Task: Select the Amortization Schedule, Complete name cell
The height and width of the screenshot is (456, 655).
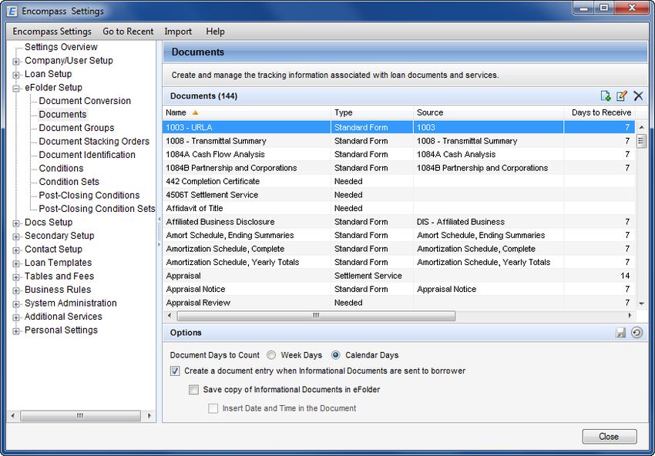Action: pos(247,249)
